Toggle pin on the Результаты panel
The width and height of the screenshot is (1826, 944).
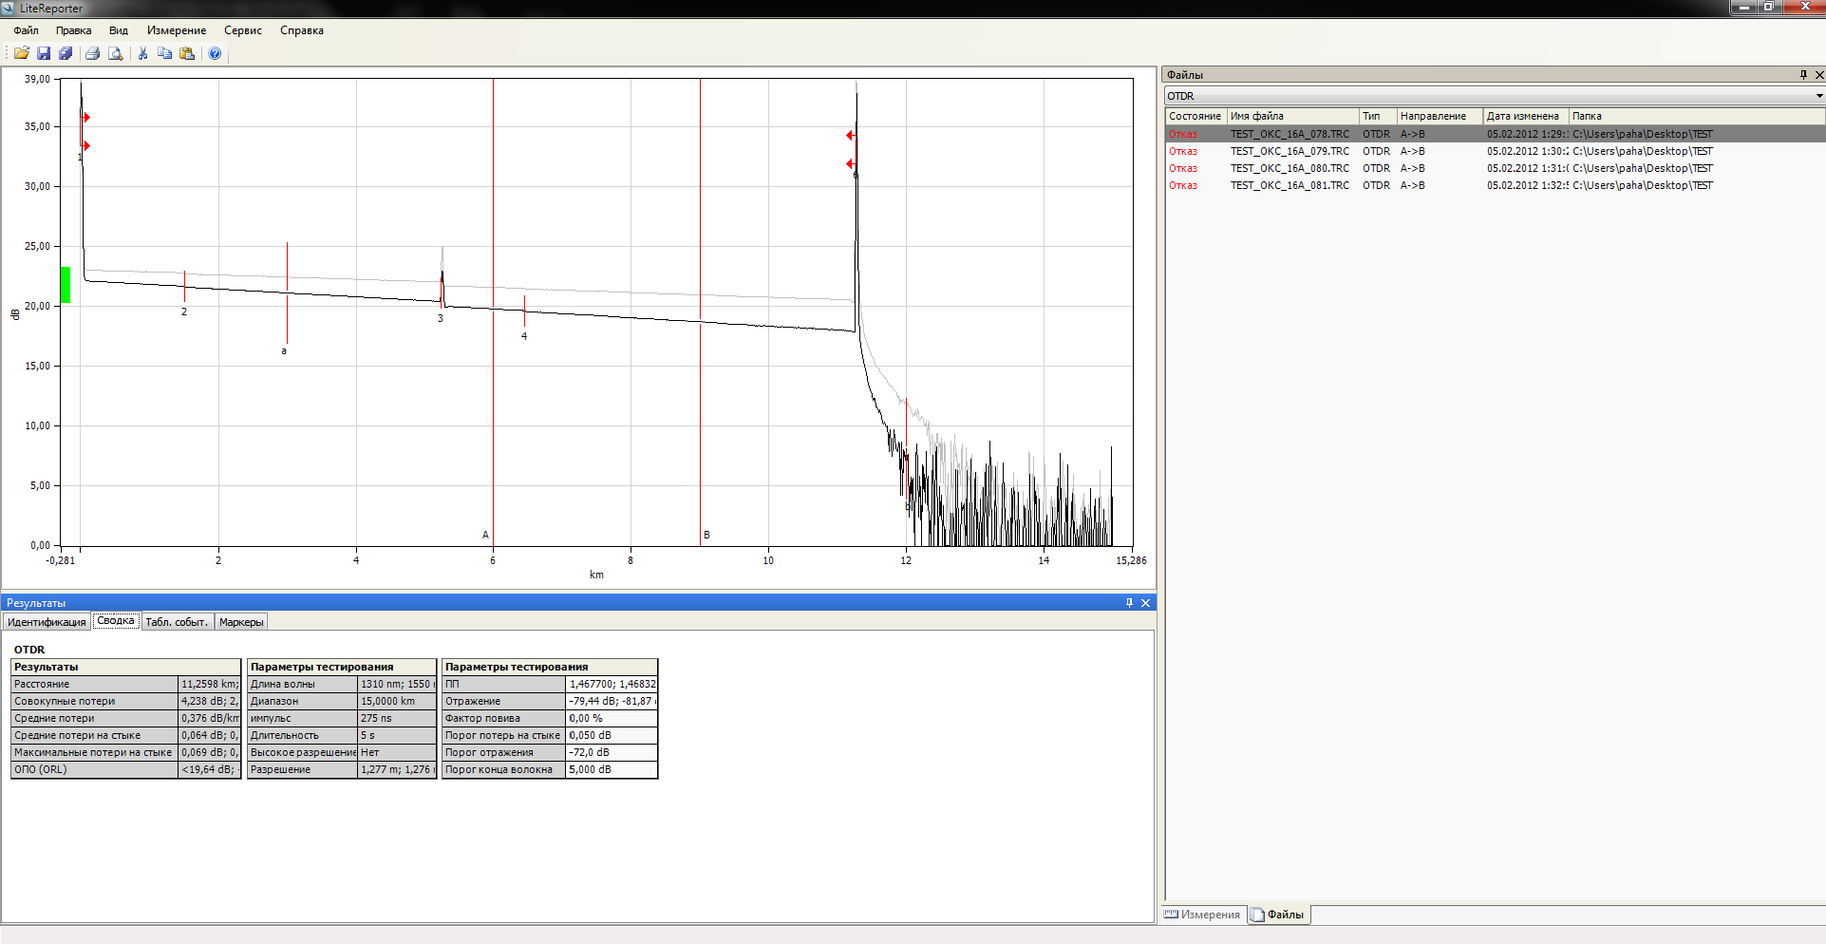coord(1129,603)
